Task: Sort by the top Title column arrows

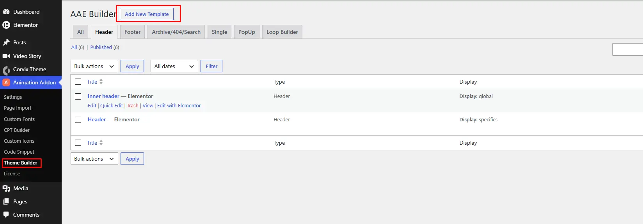Action: (x=101, y=82)
